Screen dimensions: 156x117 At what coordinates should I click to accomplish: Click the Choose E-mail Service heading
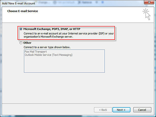23,11
